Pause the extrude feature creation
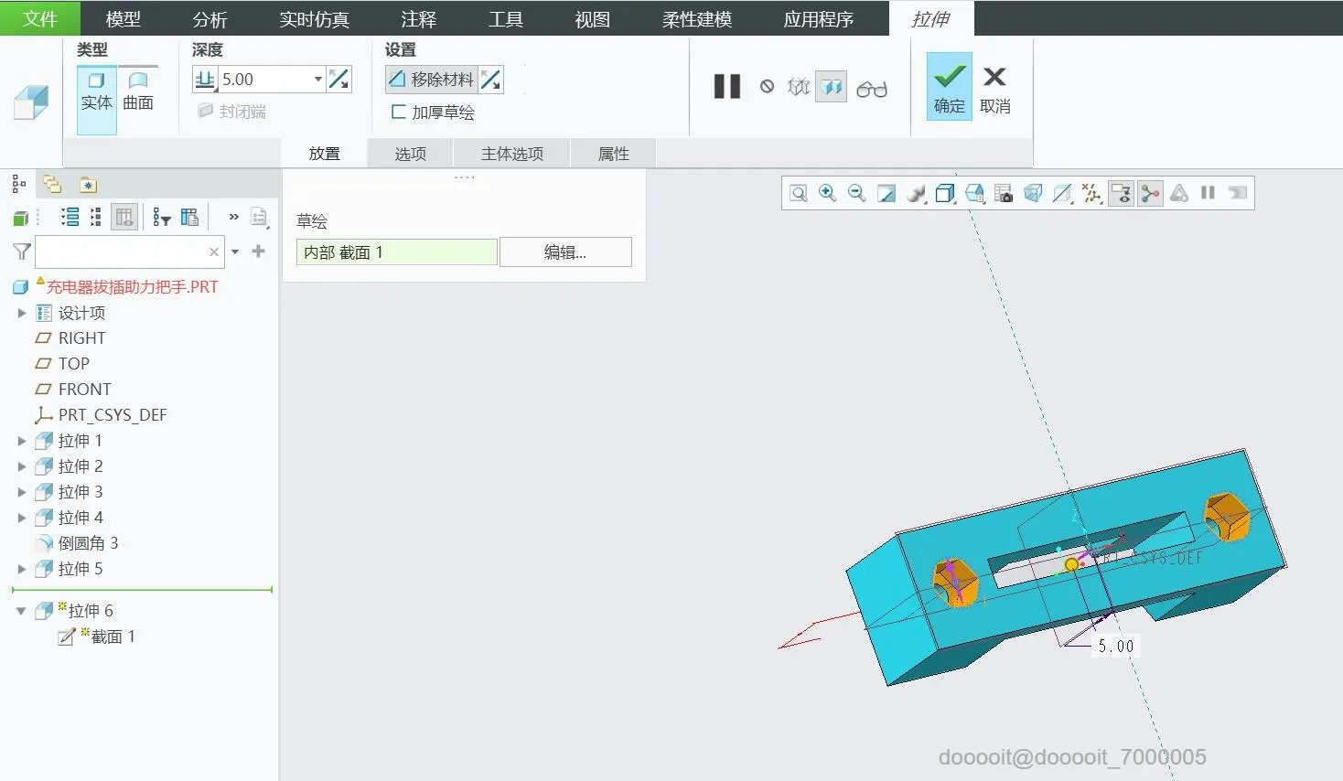The image size is (1343, 781). coord(726,86)
